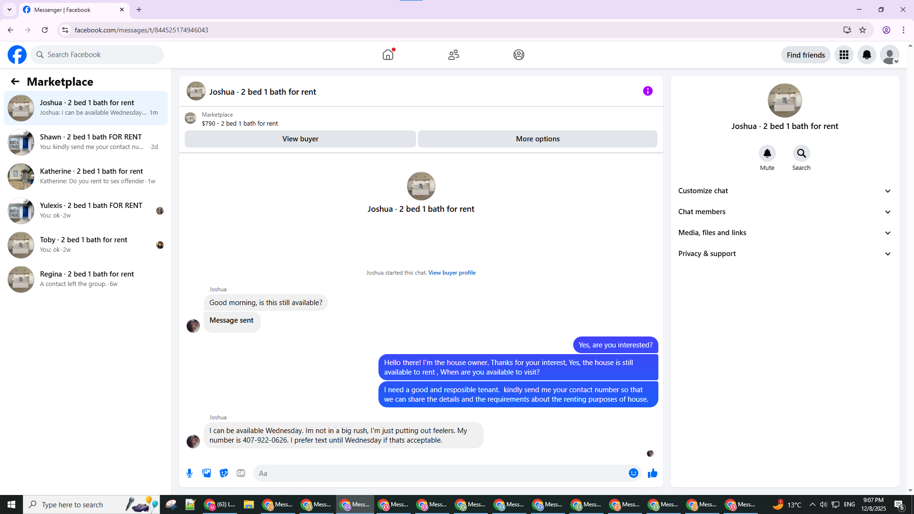
Task: Open Regina's 2 bed 1 bath chat
Action: [86, 279]
